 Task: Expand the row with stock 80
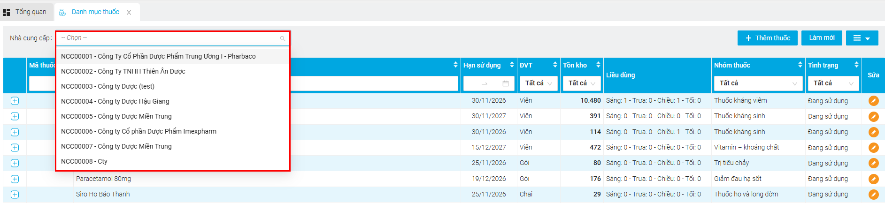(x=15, y=163)
